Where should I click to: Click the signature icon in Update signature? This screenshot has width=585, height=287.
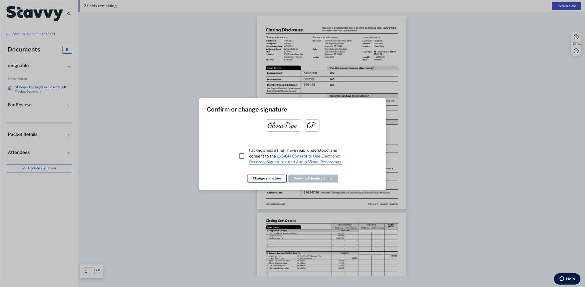[24, 168]
